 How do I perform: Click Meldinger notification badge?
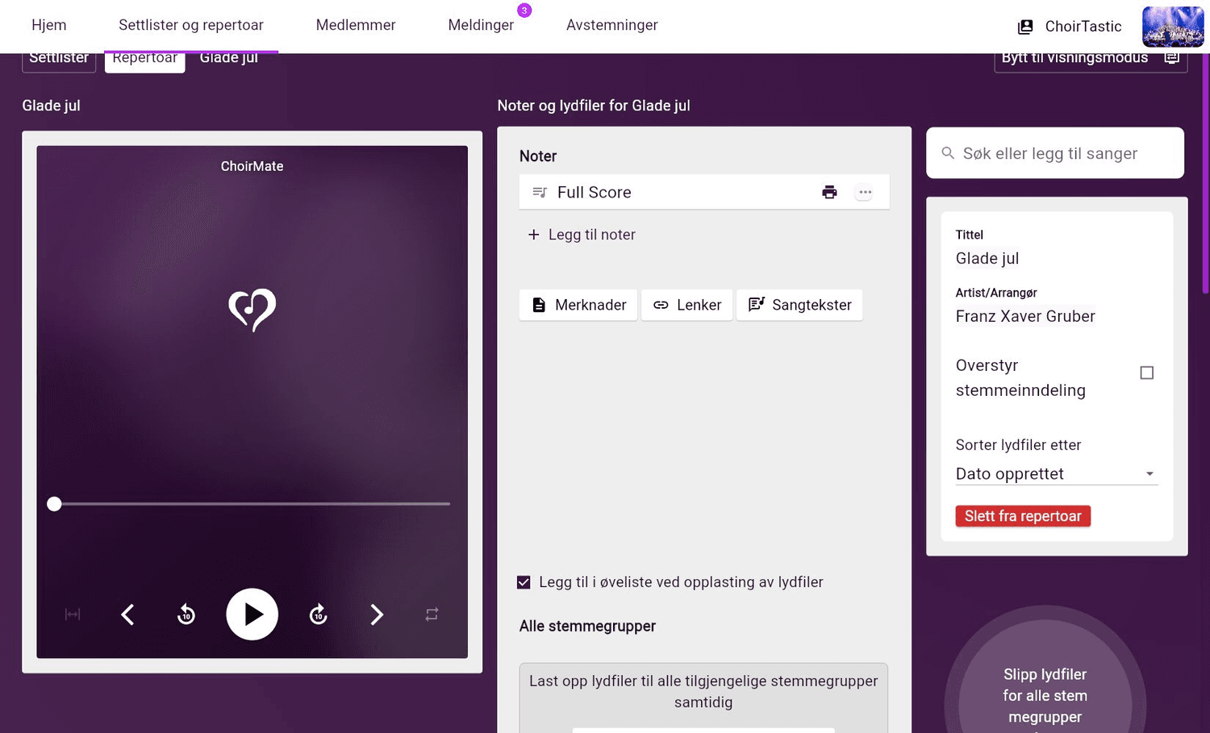click(524, 10)
